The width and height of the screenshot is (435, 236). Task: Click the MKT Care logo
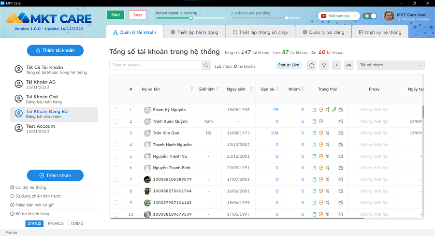pyautogui.click(x=49, y=18)
